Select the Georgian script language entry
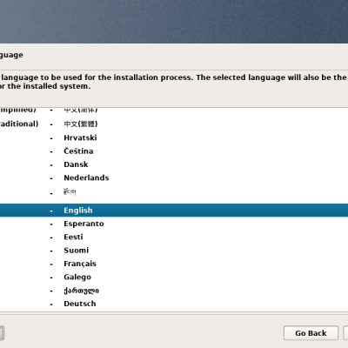 (x=174, y=291)
